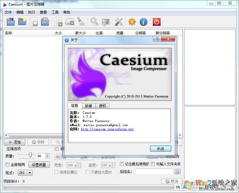
Task: Click the 后缀名 input field
Action: 154,171
